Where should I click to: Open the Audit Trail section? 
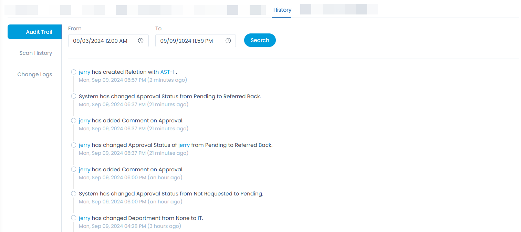(x=34, y=31)
